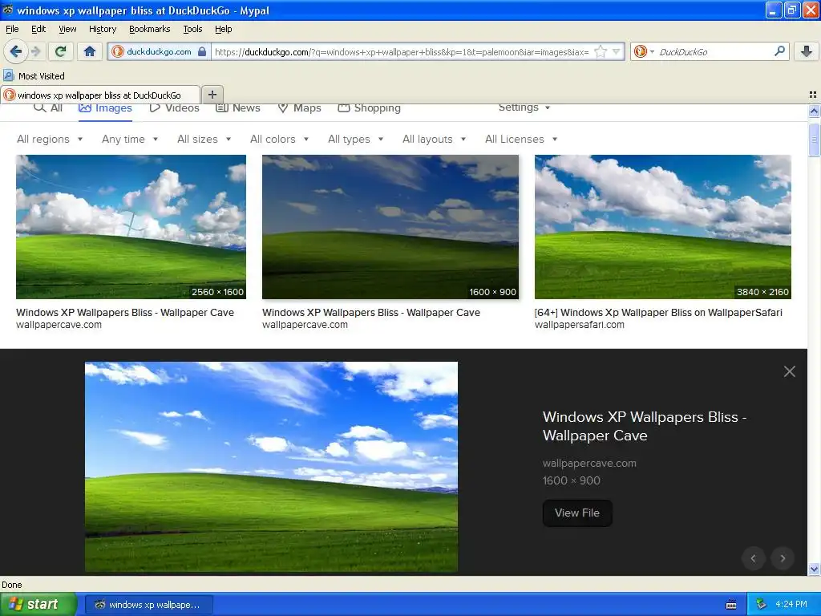Click the Mypal taskbar button
Viewport: 821px width, 616px height.
click(x=148, y=605)
